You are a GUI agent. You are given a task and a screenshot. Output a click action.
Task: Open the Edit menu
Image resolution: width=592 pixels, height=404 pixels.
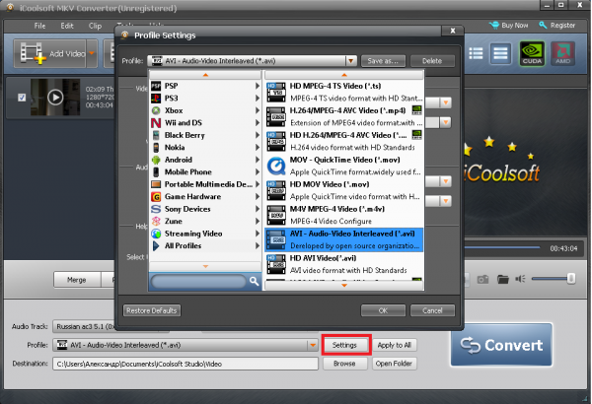tap(67, 26)
